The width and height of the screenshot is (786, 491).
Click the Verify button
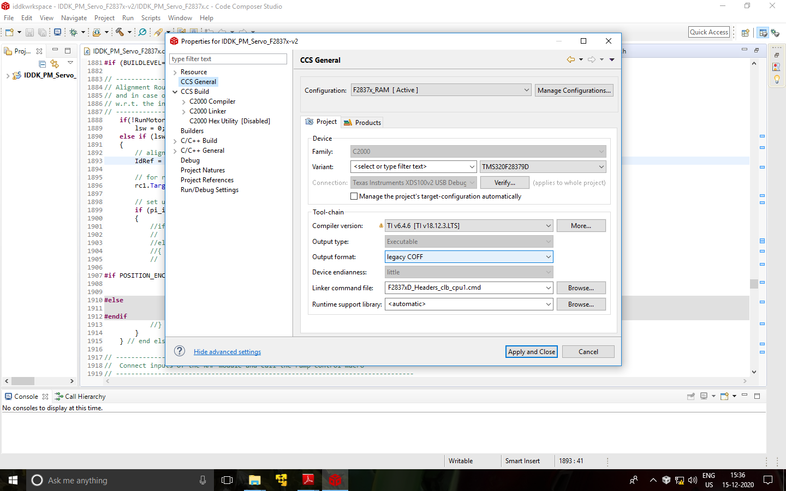[x=505, y=183]
